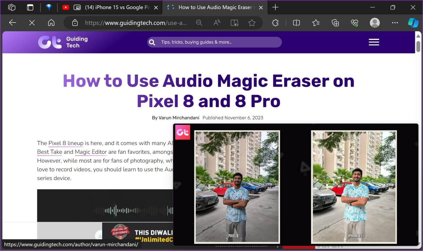Image resolution: width=423 pixels, height=251 pixels.
Task: Launch the Copilot sidebar
Action: (x=413, y=23)
